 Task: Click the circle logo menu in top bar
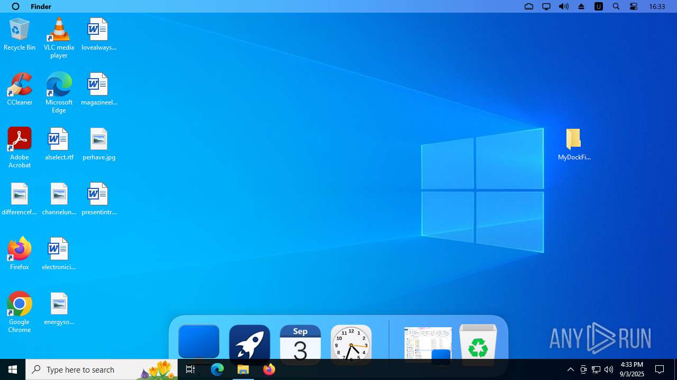(15, 6)
